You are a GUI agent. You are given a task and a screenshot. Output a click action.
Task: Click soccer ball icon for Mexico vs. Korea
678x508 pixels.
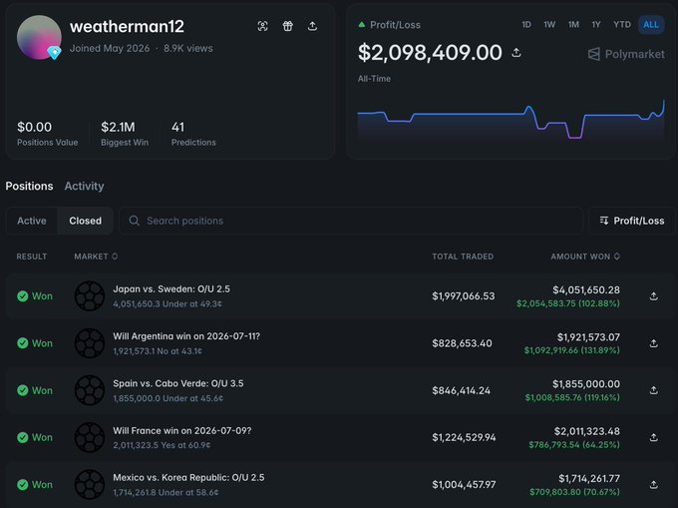pyautogui.click(x=90, y=485)
